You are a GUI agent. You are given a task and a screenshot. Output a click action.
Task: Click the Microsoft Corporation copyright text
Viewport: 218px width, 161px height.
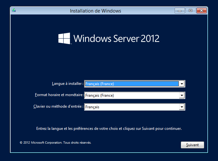point(56,143)
